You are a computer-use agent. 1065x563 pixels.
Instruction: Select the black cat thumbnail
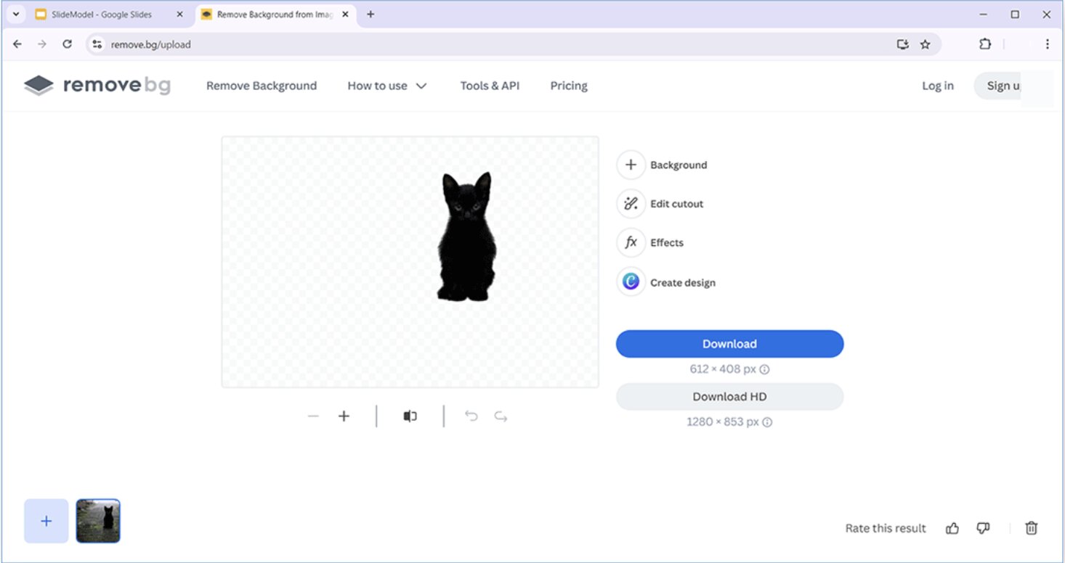click(x=98, y=521)
